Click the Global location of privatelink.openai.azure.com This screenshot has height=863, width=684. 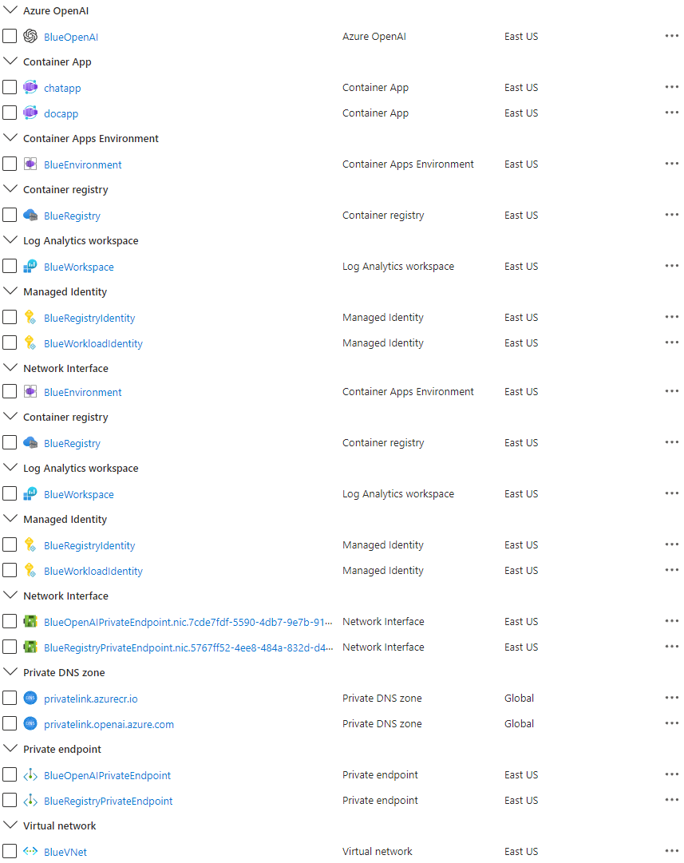tap(519, 723)
